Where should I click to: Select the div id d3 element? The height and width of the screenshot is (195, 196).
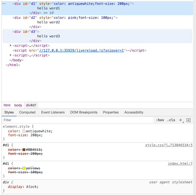click(26, 32)
